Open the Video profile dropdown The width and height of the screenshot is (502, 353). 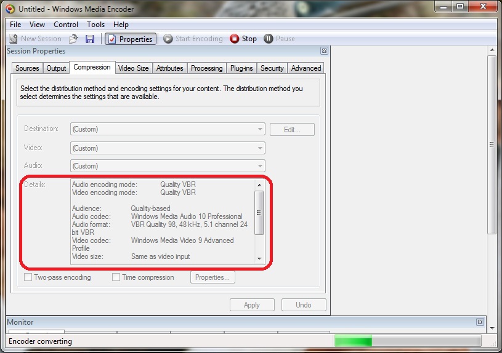[x=168, y=148]
